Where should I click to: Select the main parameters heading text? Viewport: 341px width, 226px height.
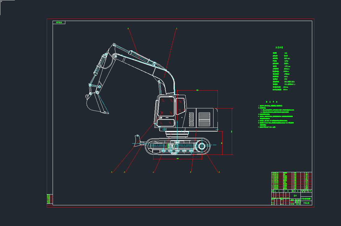tap(279, 47)
